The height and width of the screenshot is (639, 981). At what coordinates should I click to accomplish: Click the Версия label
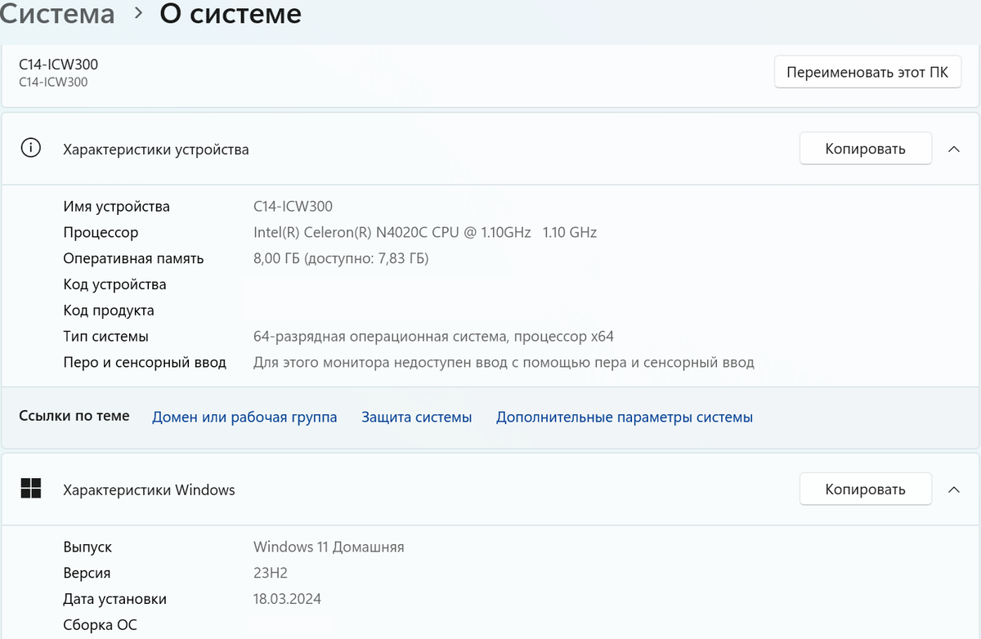tap(87, 573)
